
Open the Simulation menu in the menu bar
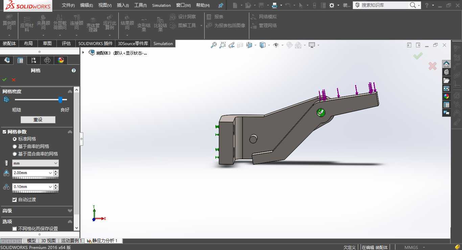161,5
